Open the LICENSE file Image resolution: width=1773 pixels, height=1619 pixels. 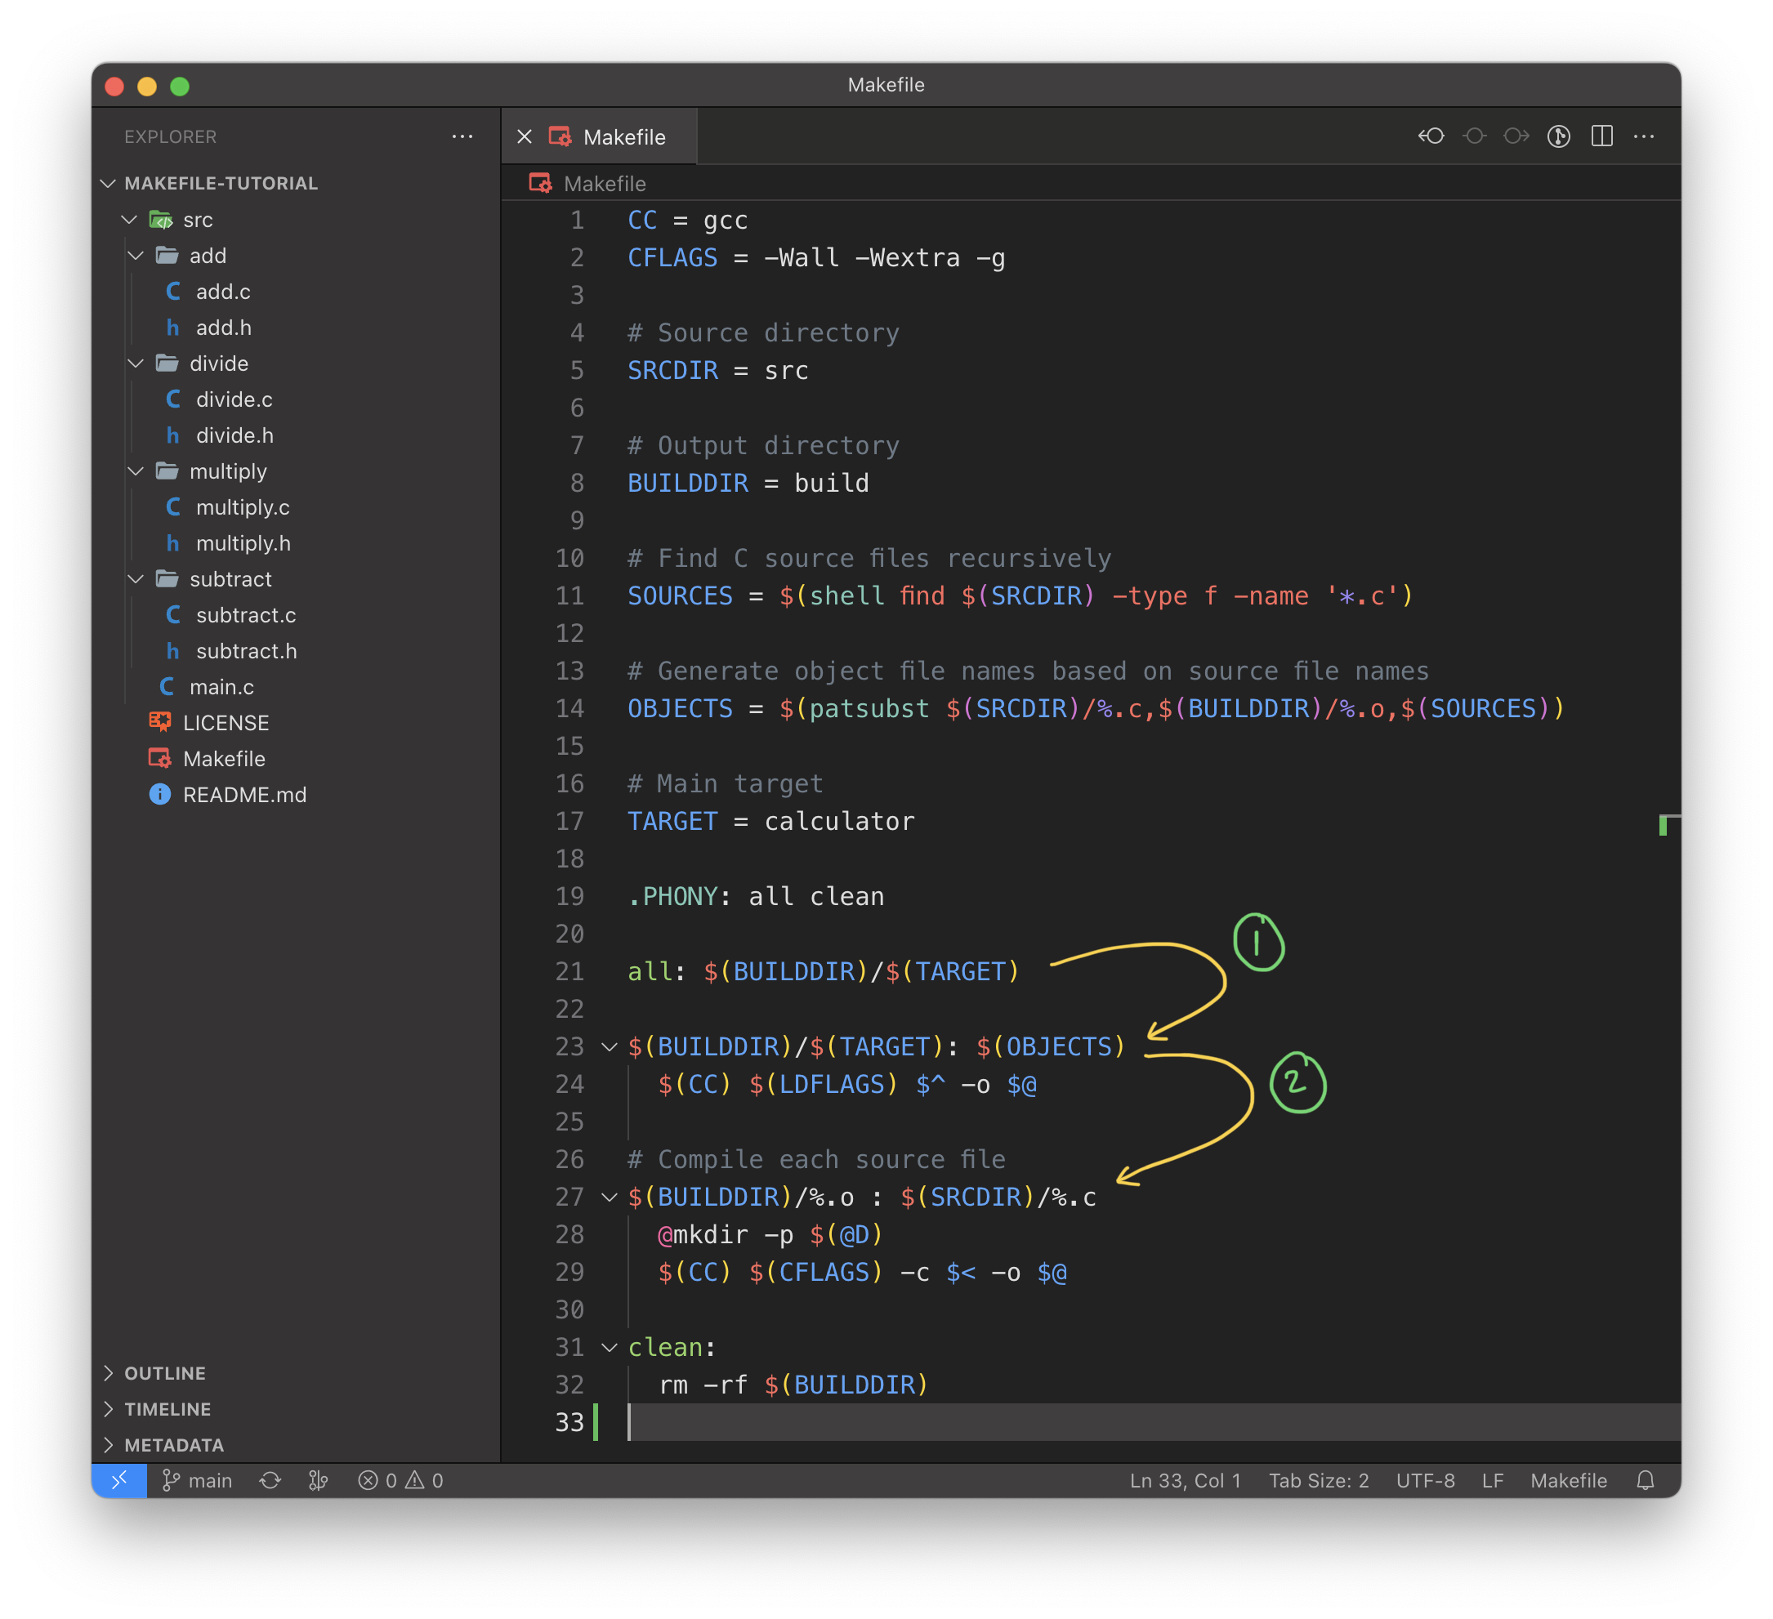click(226, 723)
